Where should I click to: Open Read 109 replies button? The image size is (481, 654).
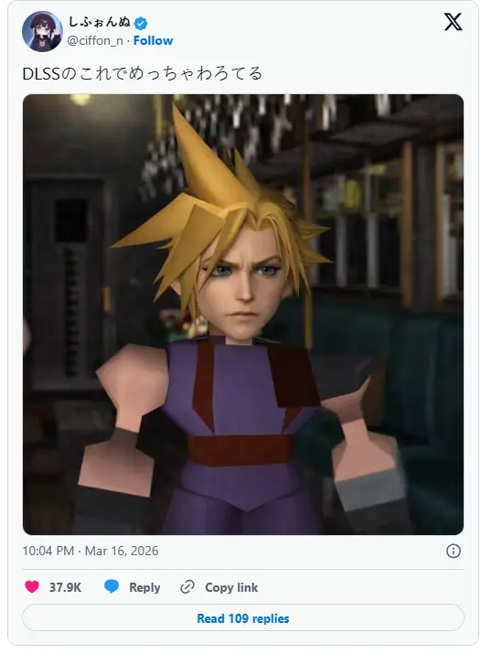tap(243, 617)
